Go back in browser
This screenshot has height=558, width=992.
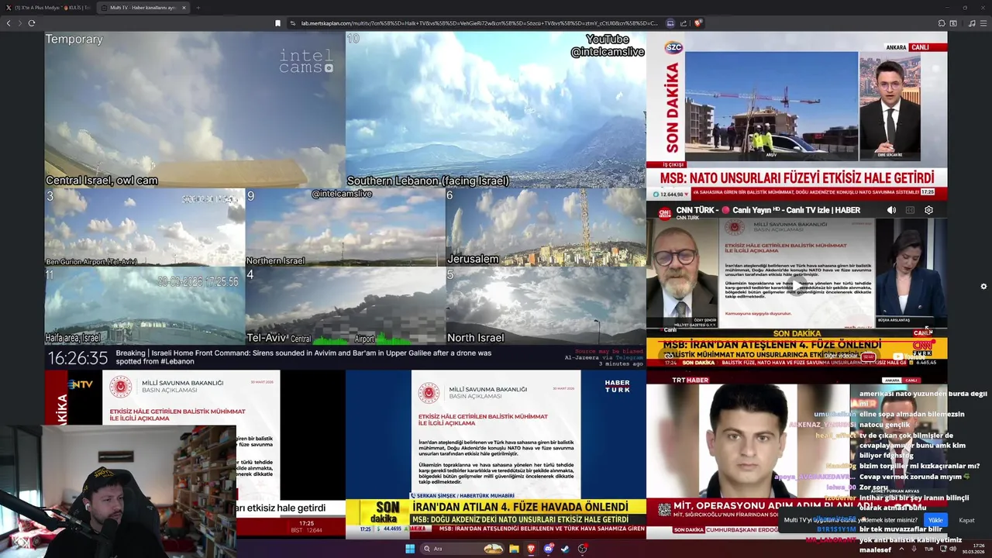tap(9, 23)
